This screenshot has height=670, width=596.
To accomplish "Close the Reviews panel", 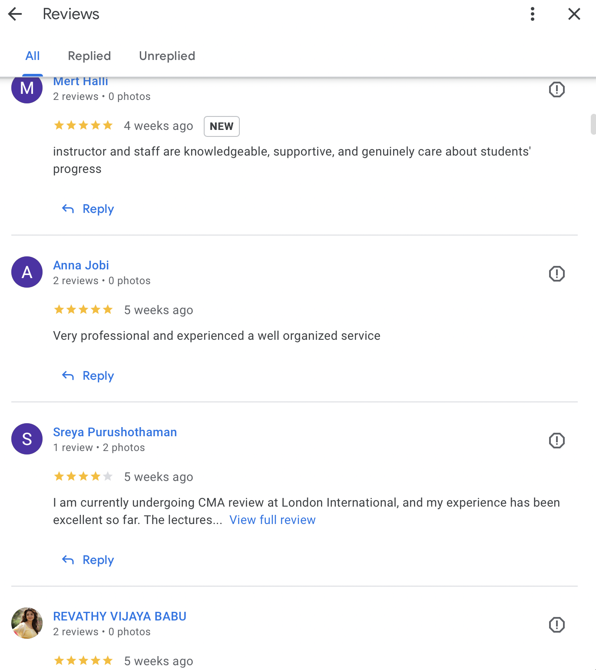I will coord(574,14).
